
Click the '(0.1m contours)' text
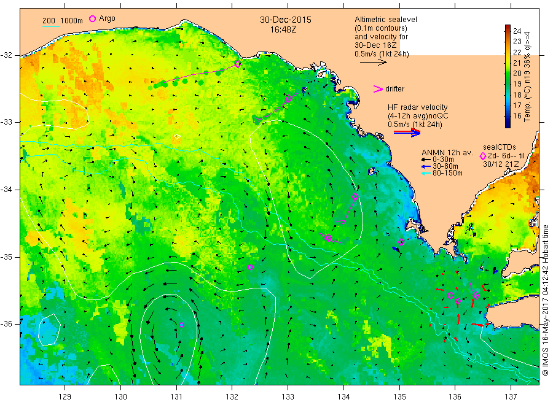[381, 28]
